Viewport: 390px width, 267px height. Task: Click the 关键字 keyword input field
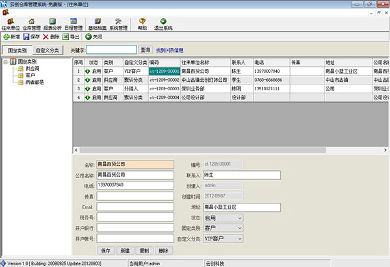pyautogui.click(x=111, y=50)
